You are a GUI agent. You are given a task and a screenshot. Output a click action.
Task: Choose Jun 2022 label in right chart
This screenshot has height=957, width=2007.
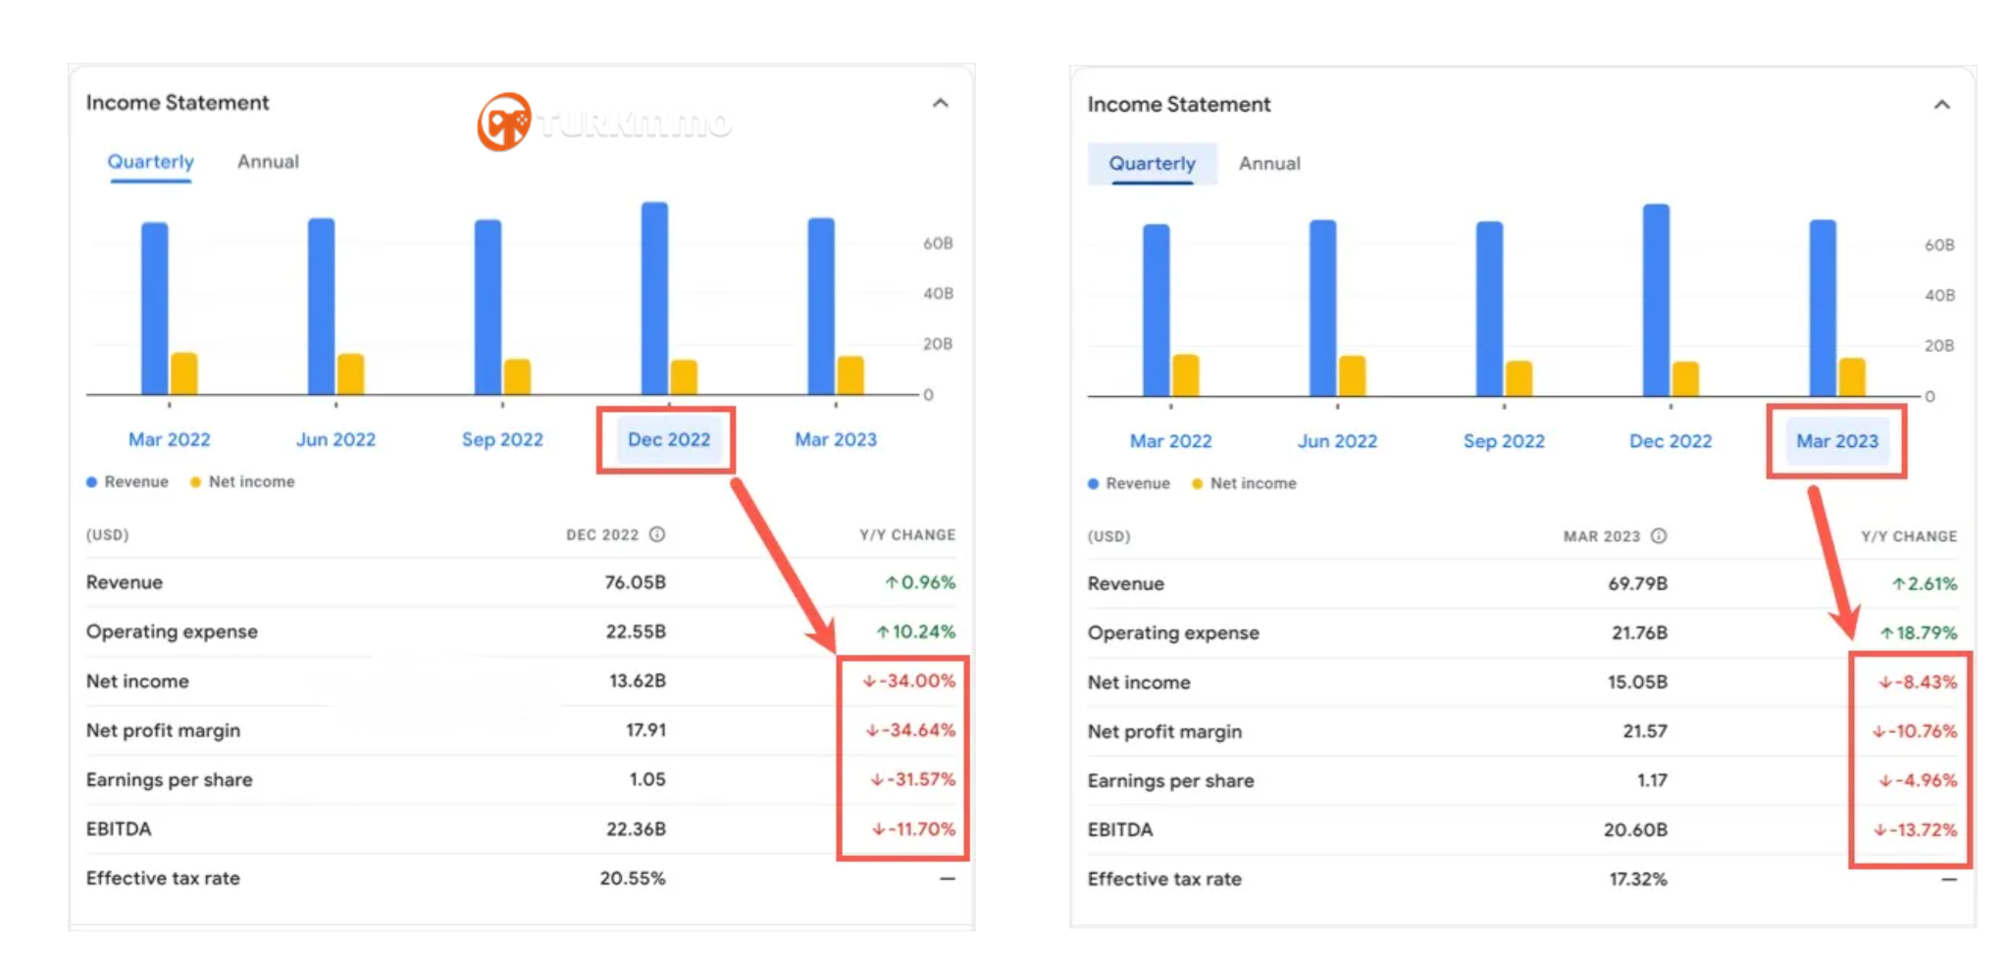tap(1337, 441)
